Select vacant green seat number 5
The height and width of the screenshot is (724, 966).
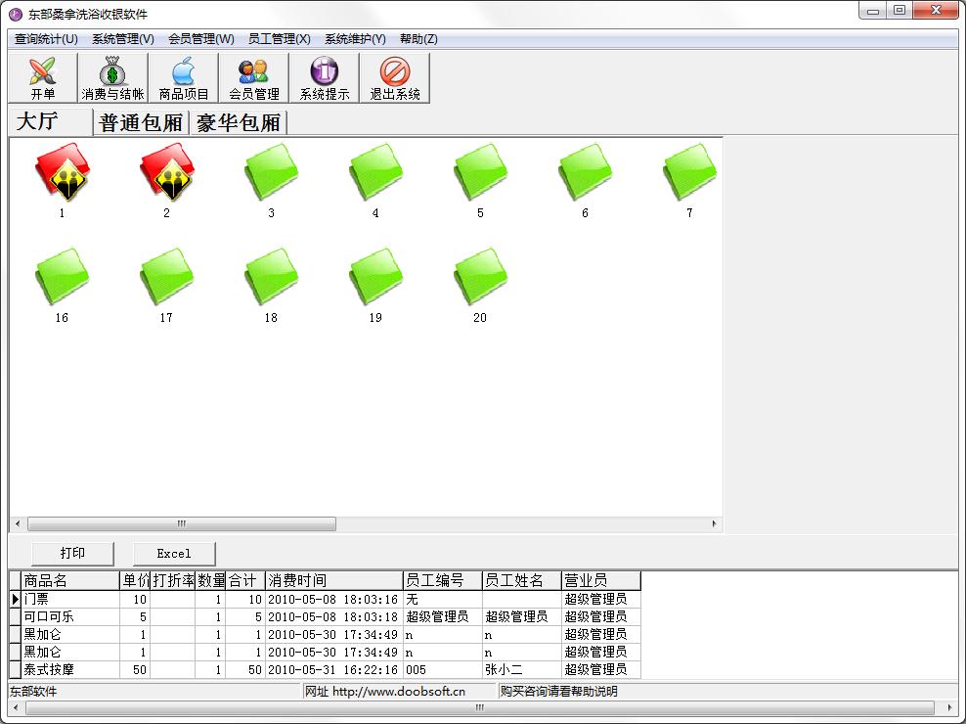click(x=480, y=173)
